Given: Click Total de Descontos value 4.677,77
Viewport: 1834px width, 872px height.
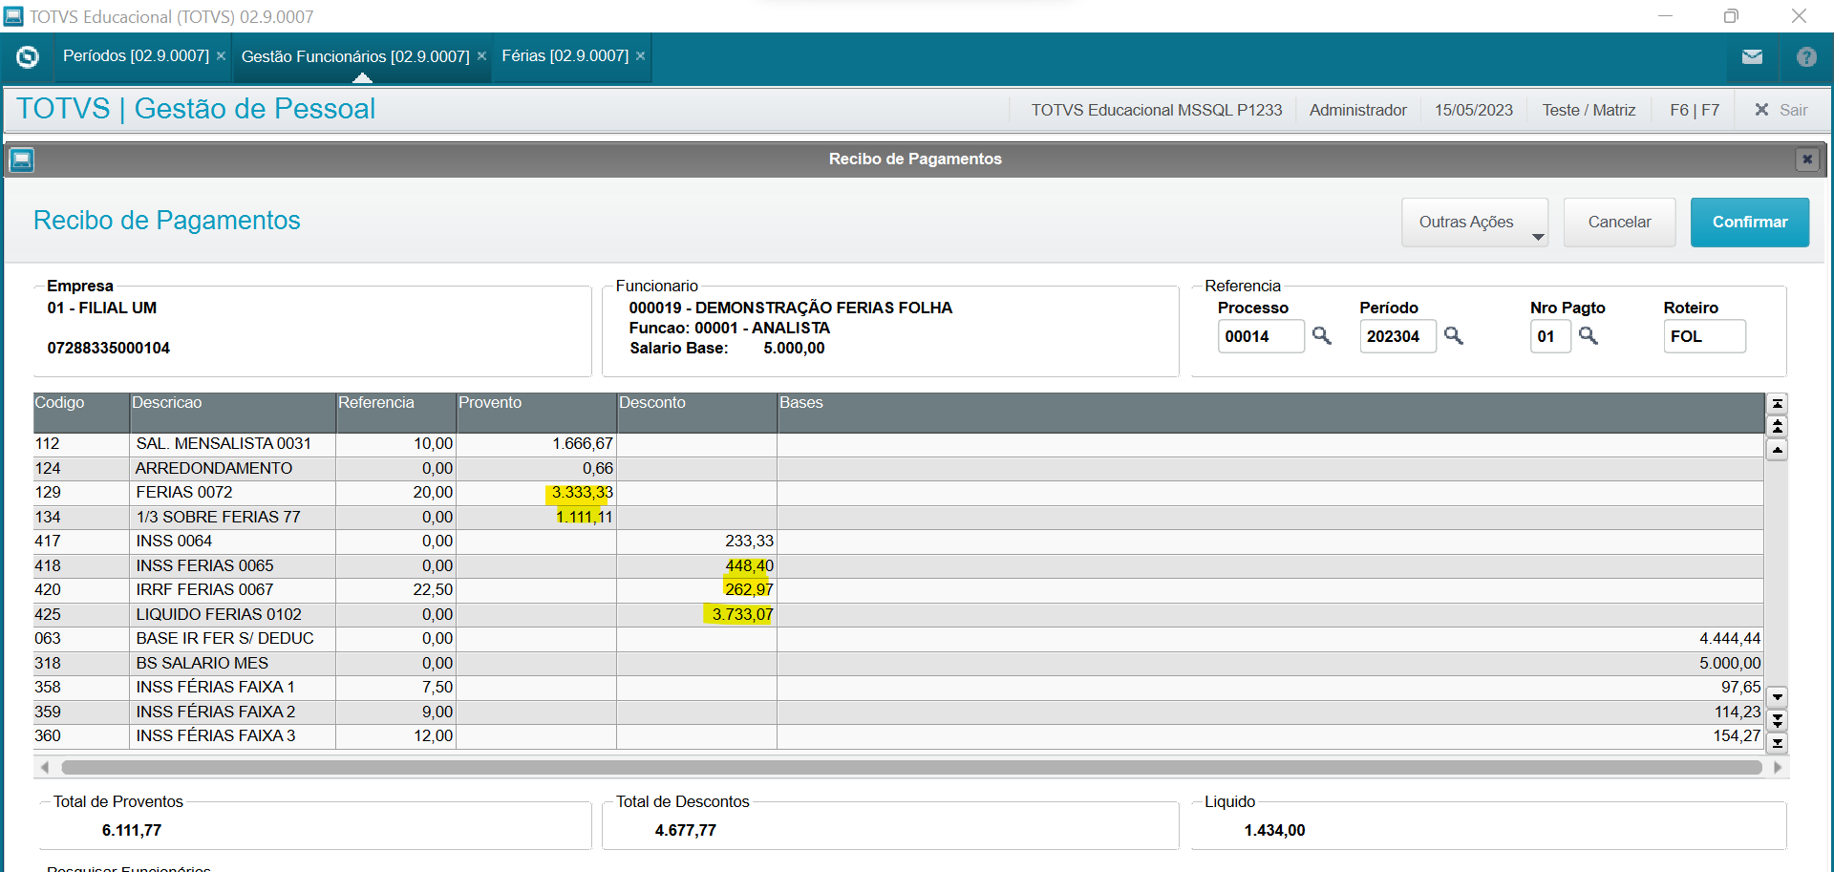Looking at the screenshot, I should 685,831.
